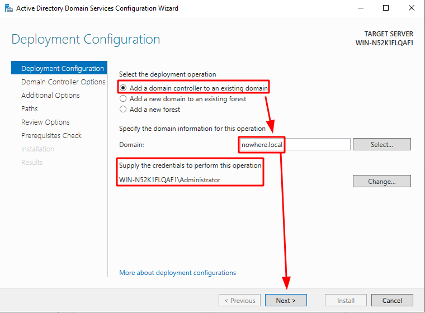Click the wizard icon in the title bar
425x313 pixels.
click(x=9, y=8)
